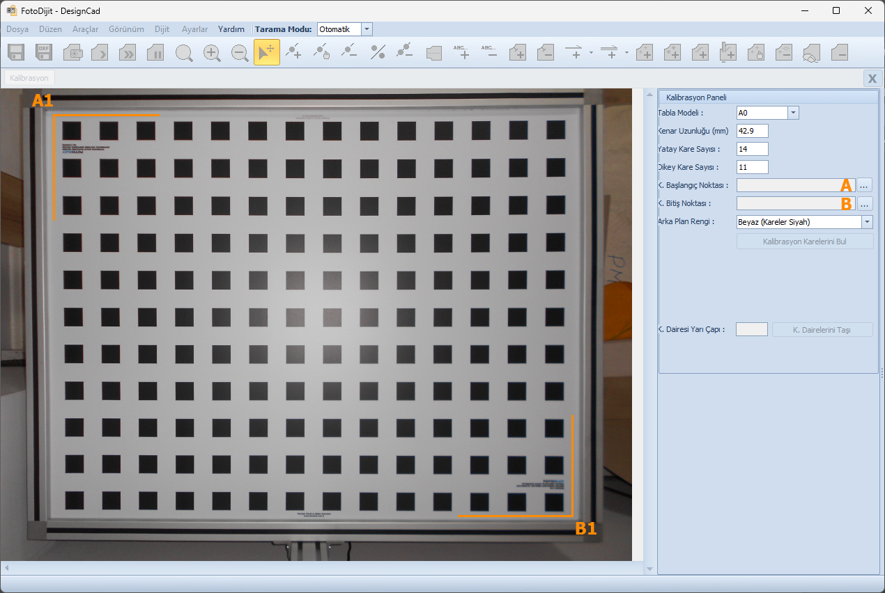The width and height of the screenshot is (885, 593).
Task: Open the Tarama Modu dropdown
Action: 367,29
